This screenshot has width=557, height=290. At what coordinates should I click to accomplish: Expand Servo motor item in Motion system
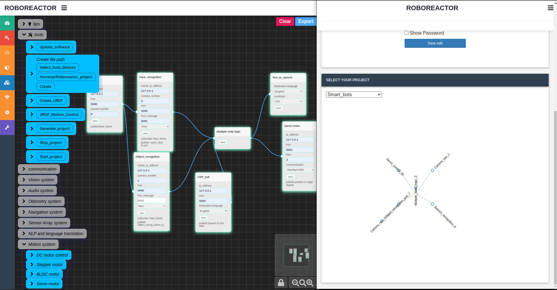point(44,284)
